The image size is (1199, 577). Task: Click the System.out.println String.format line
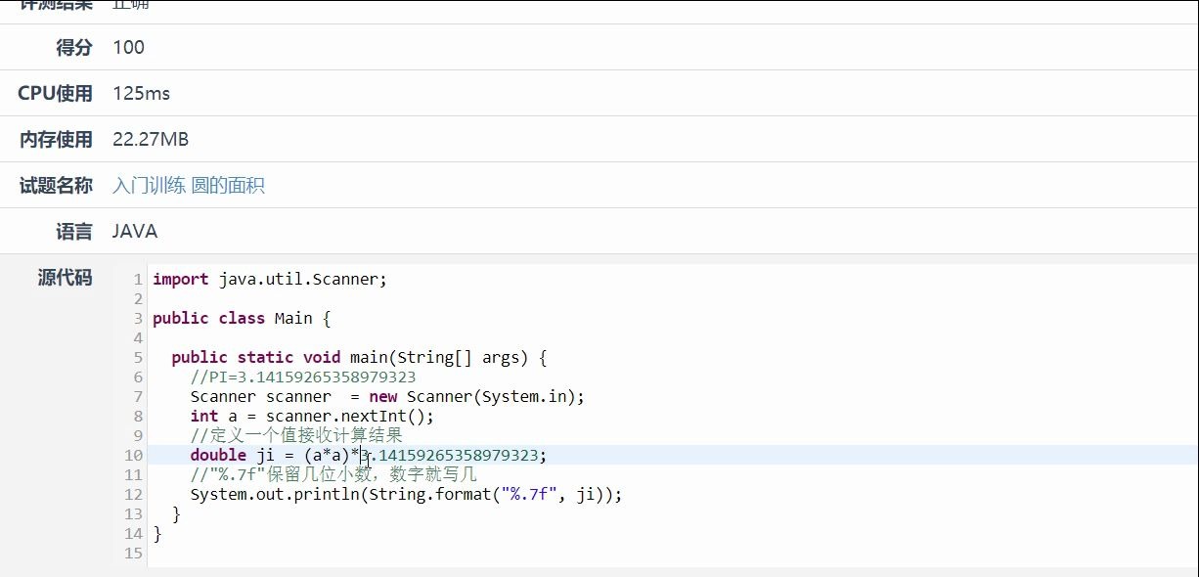(x=406, y=495)
